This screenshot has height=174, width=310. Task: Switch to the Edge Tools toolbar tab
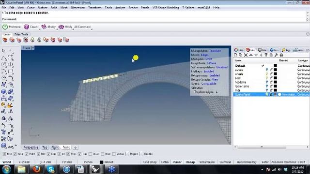[x=21, y=34]
